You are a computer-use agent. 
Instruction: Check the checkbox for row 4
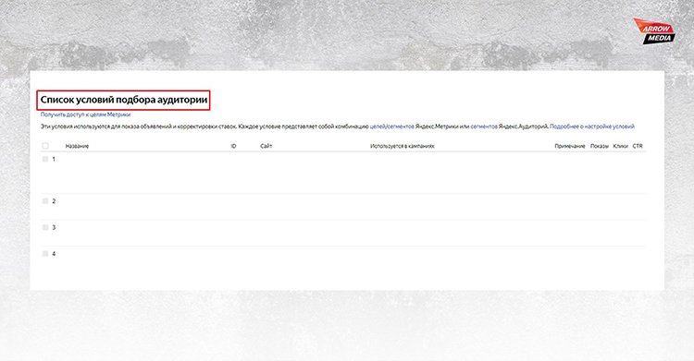point(45,254)
